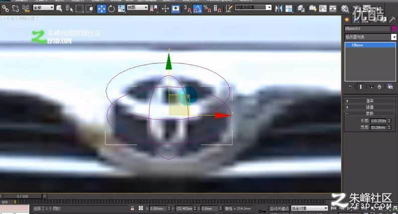The image size is (398, 214).
Task: Step time slider forward with right arrow
Action: pos(45,196)
